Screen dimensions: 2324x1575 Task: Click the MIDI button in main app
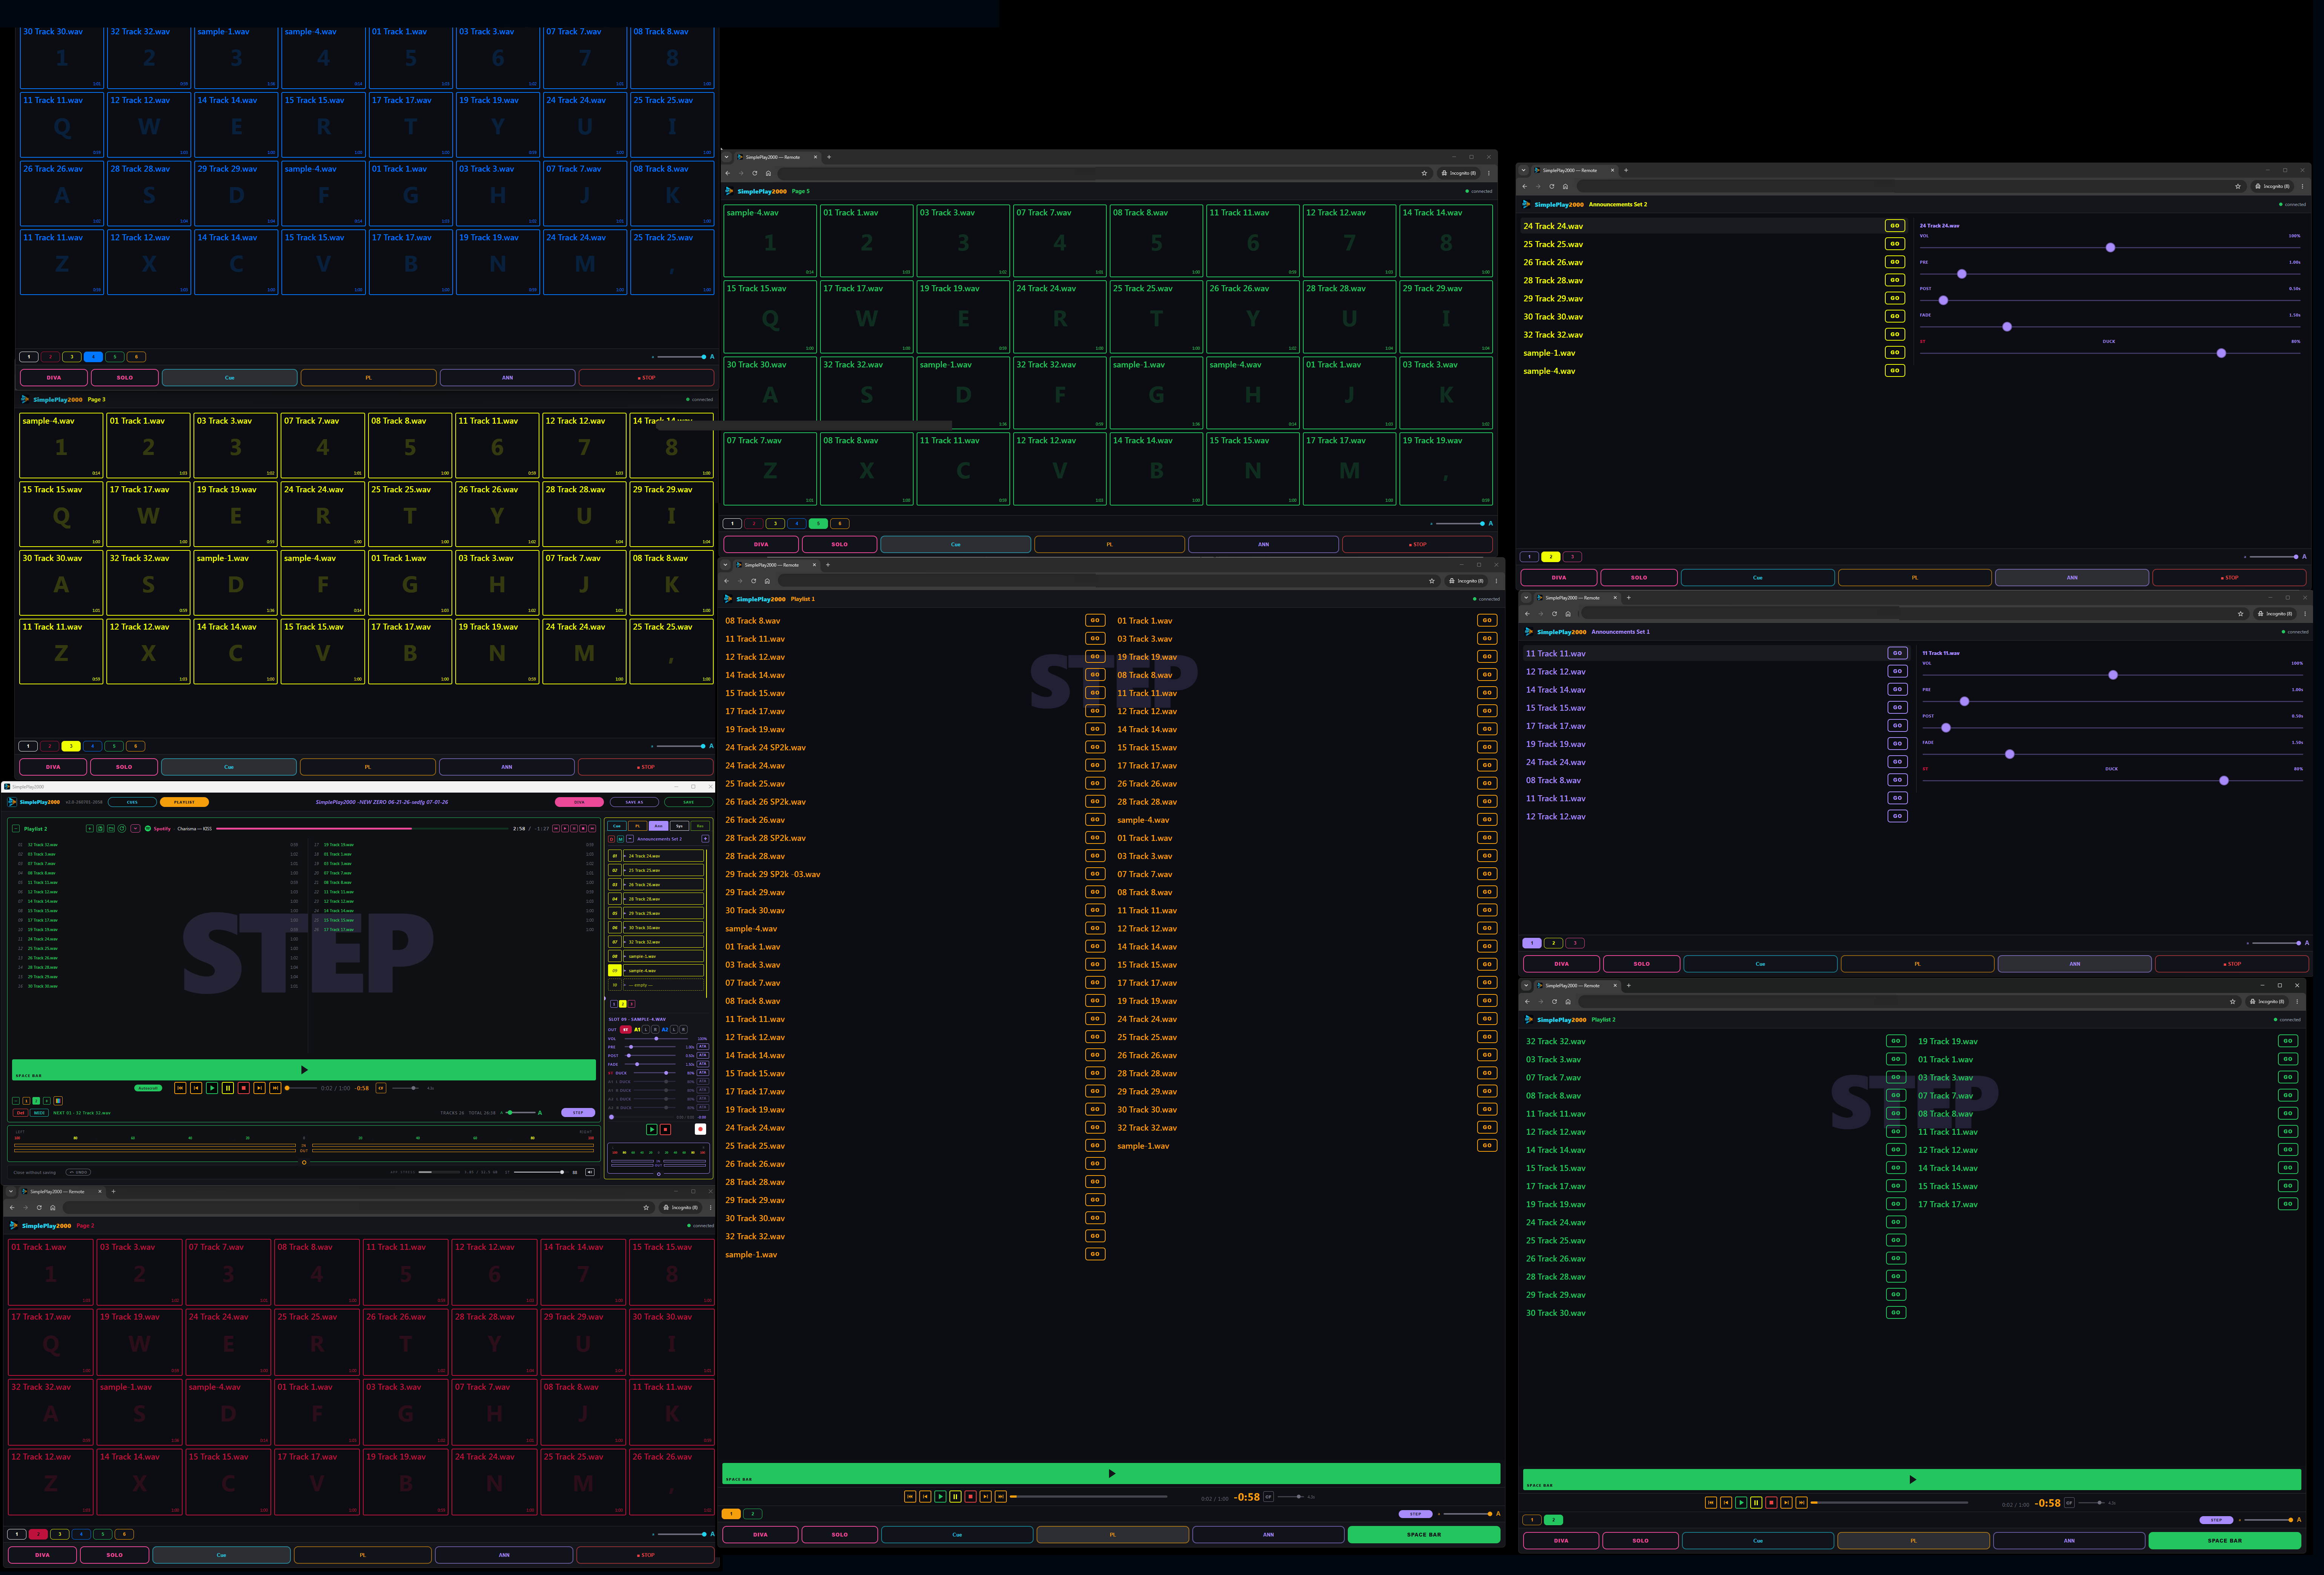[x=39, y=1113]
